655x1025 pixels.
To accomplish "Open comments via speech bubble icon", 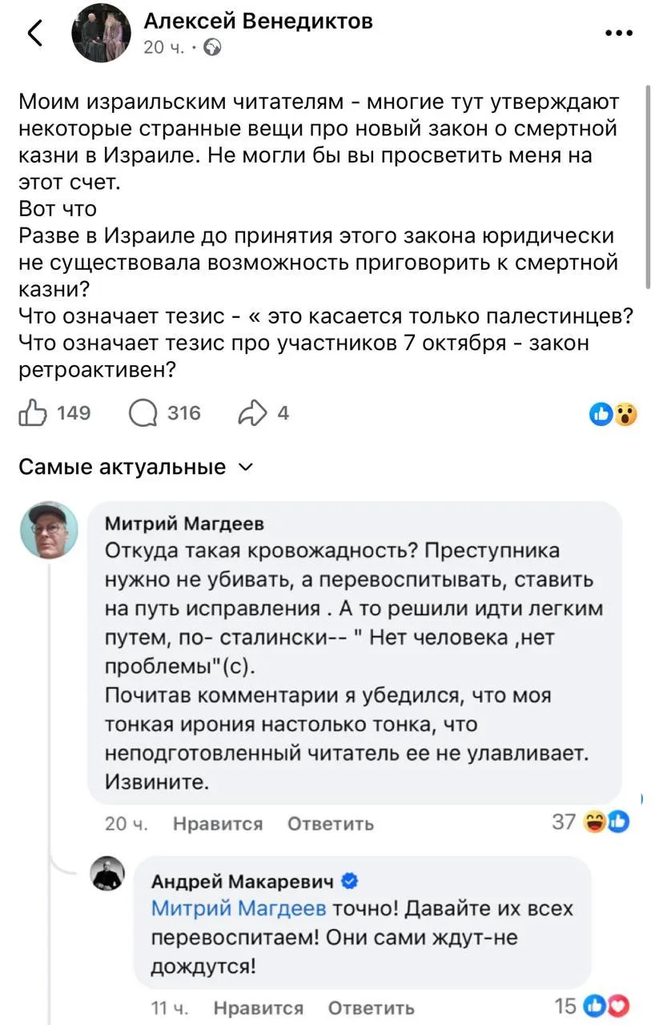I will click(143, 413).
